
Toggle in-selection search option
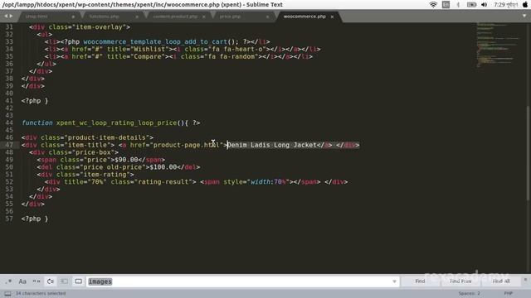pos(65,281)
